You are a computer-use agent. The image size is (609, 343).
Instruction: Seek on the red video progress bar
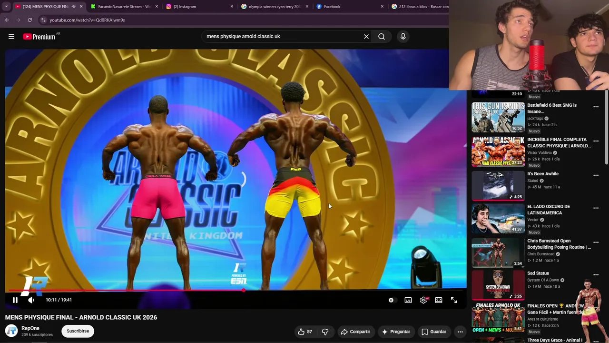point(236,290)
